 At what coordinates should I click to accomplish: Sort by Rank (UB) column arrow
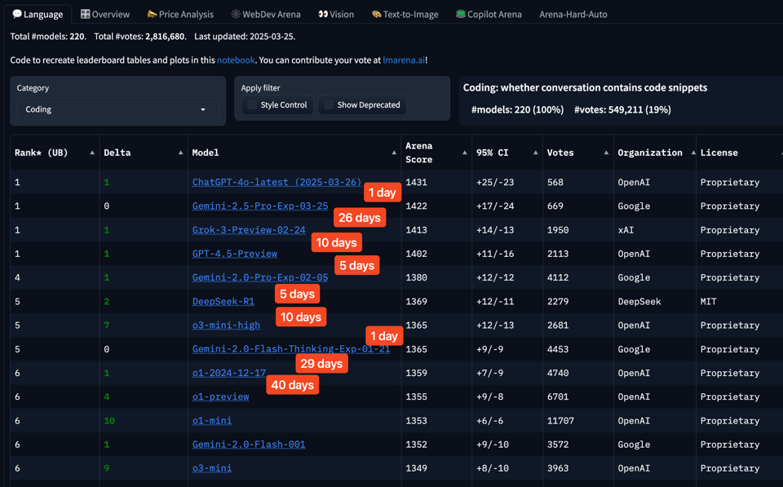92,153
